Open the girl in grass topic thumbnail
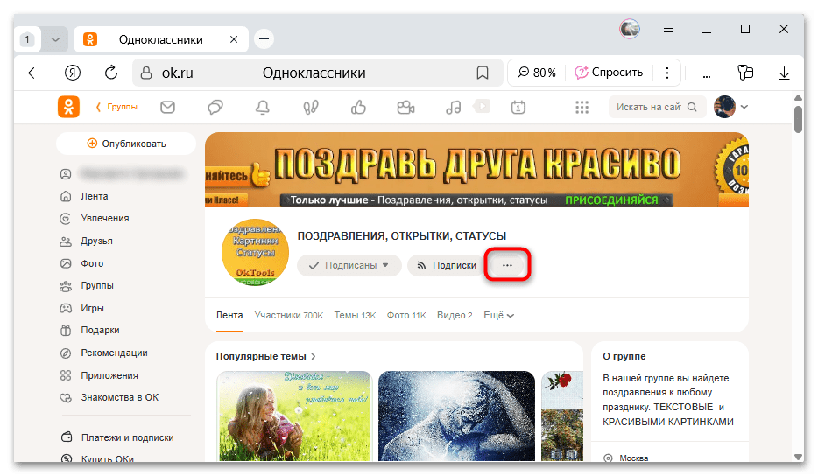The width and height of the screenshot is (818, 476). click(x=293, y=416)
